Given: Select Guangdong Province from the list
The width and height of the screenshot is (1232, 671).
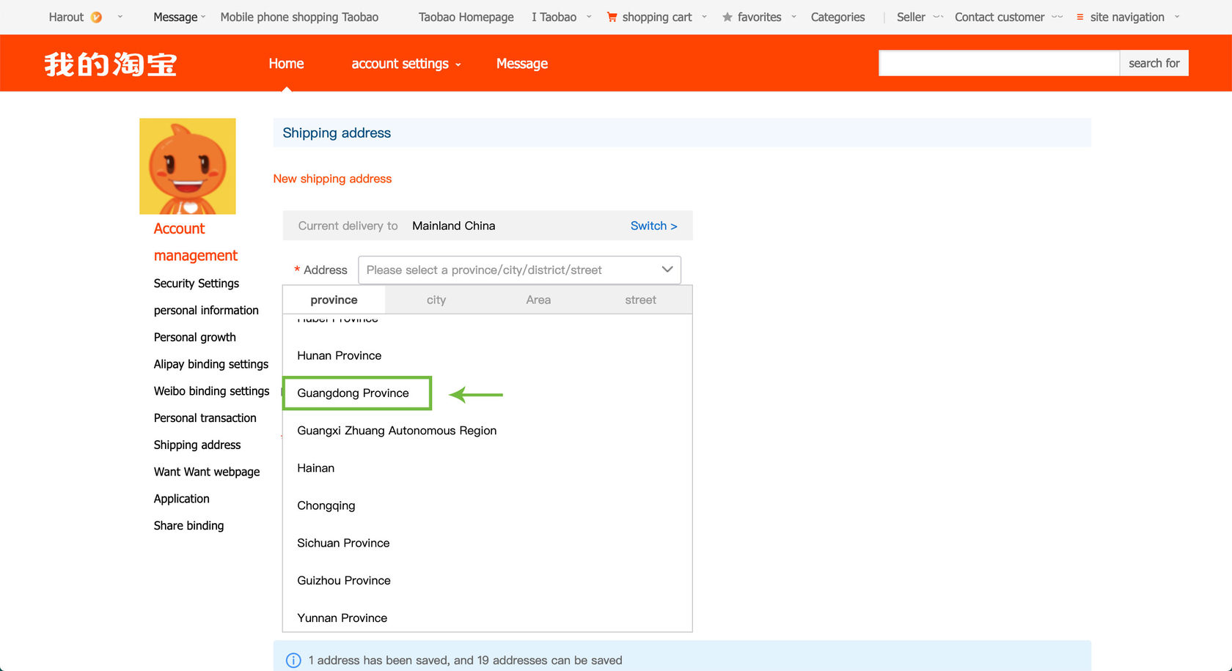Looking at the screenshot, I should point(353,393).
